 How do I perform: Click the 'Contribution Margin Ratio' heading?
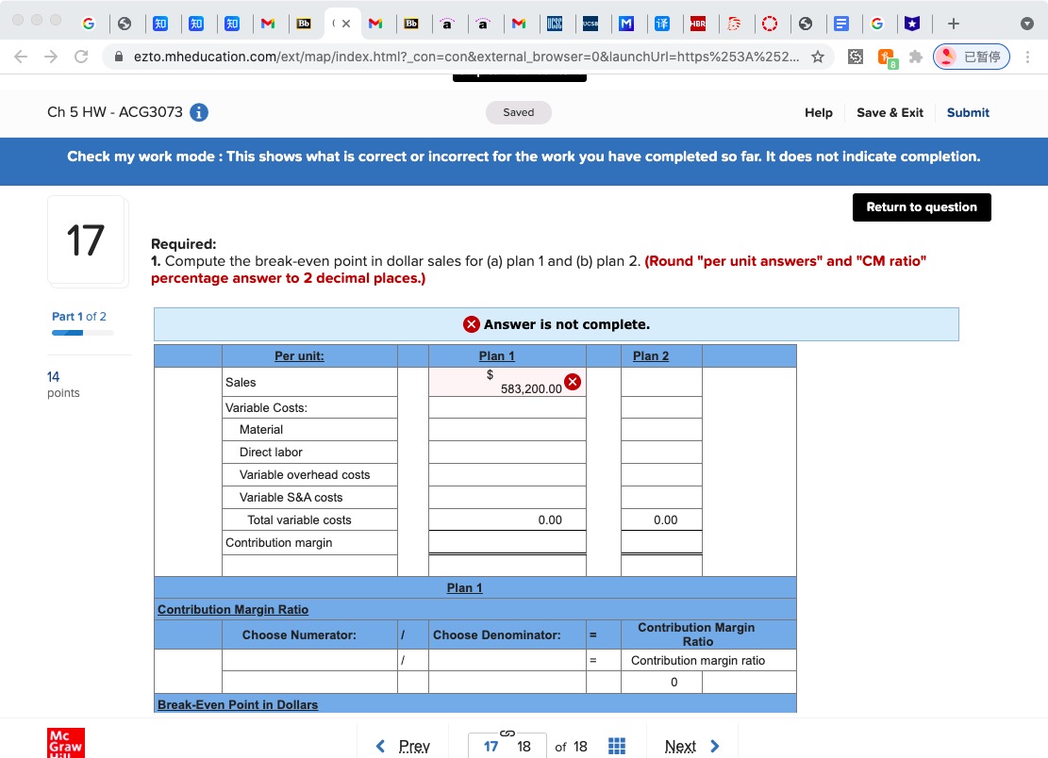pyautogui.click(x=233, y=610)
